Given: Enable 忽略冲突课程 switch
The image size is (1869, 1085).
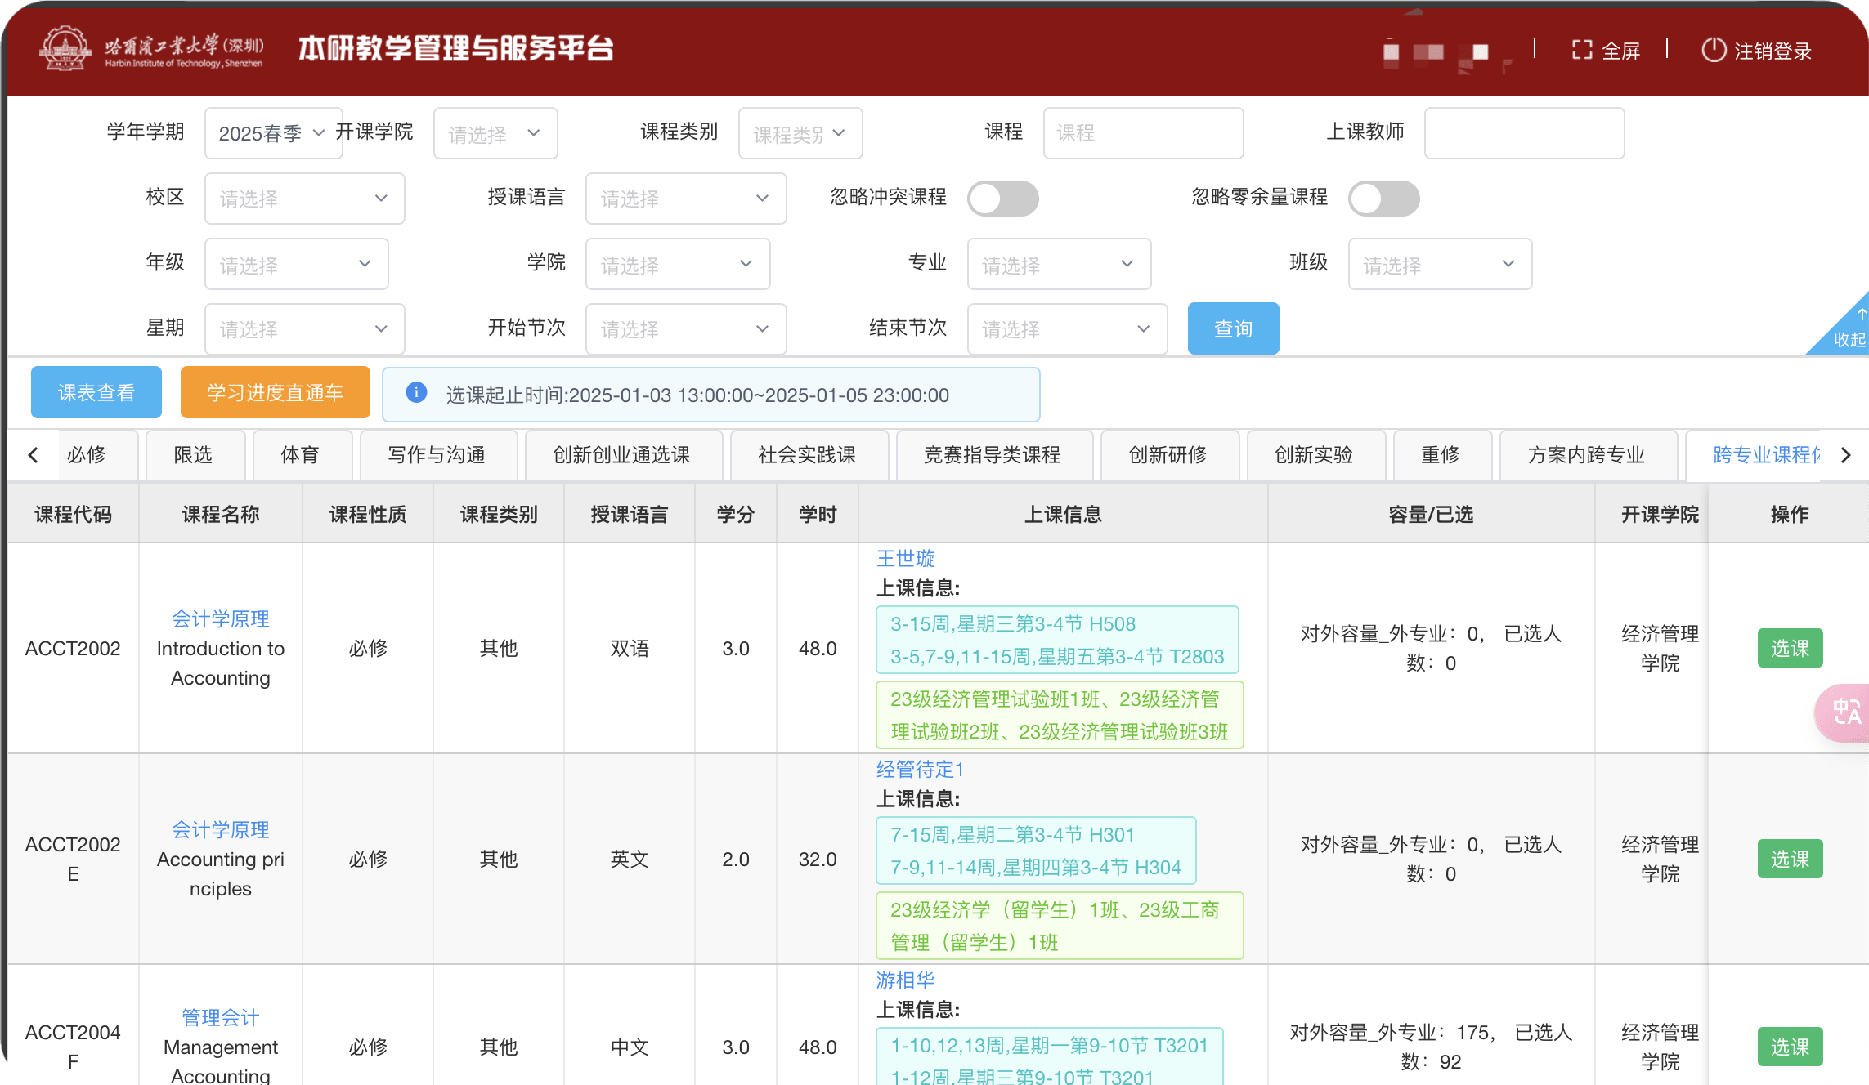Looking at the screenshot, I should coord(1002,199).
